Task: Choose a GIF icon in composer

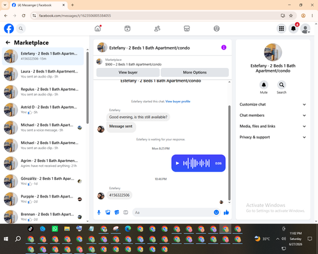Action: coord(126,212)
